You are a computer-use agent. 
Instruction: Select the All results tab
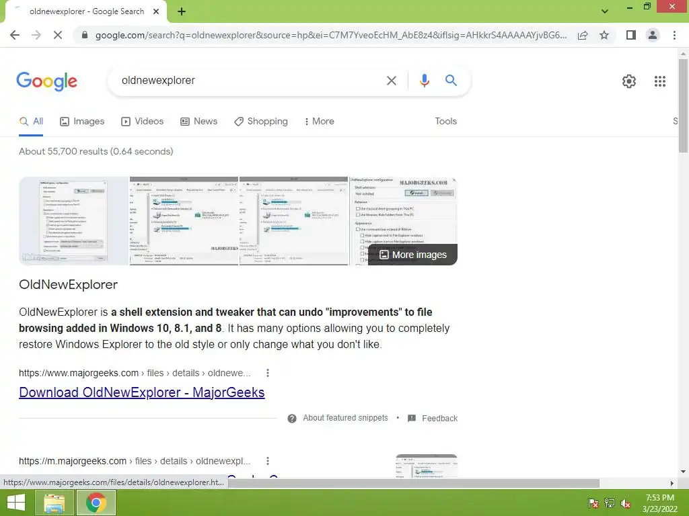(x=31, y=122)
